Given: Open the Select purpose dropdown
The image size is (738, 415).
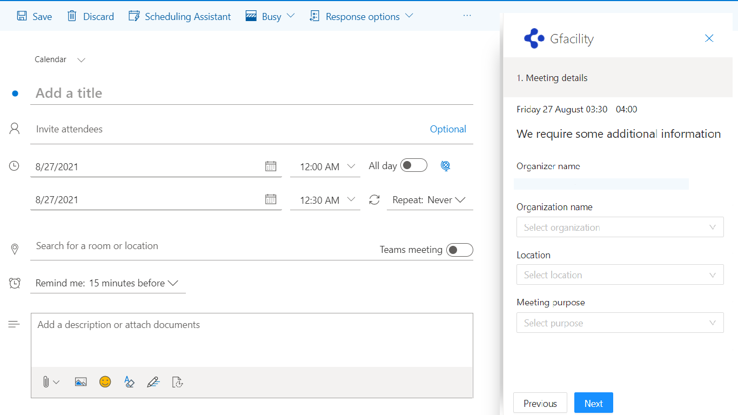Looking at the screenshot, I should tap(620, 323).
